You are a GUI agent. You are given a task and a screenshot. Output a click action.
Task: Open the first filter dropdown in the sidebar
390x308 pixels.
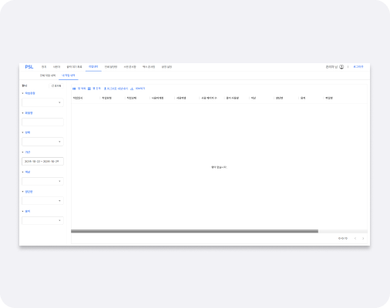42,102
